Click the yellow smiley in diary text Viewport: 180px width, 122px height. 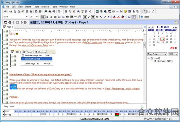click(17, 34)
